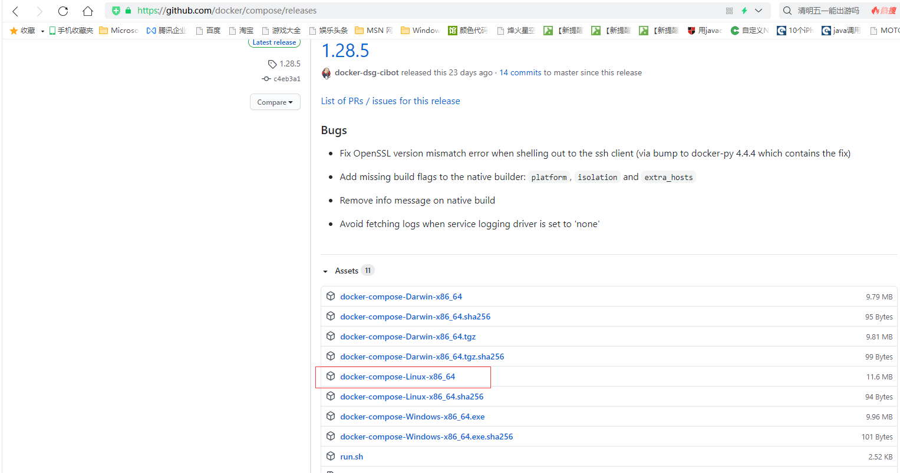
Task: Click the docker-dsg-cibot avatar
Action: click(x=326, y=73)
